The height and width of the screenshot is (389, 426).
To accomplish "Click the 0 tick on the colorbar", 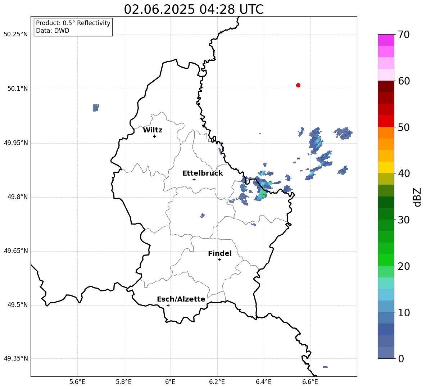I will click(x=401, y=358).
